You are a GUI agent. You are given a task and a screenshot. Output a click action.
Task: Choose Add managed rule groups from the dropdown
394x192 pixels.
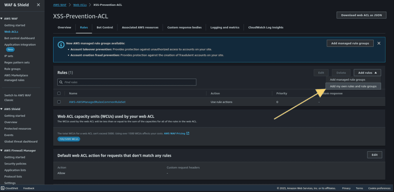(x=347, y=79)
